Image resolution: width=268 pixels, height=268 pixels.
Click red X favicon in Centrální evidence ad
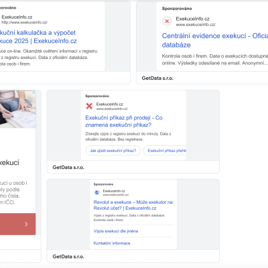[167, 21]
